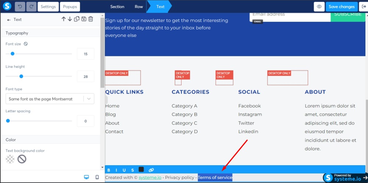Click Save changes button

click(342, 7)
